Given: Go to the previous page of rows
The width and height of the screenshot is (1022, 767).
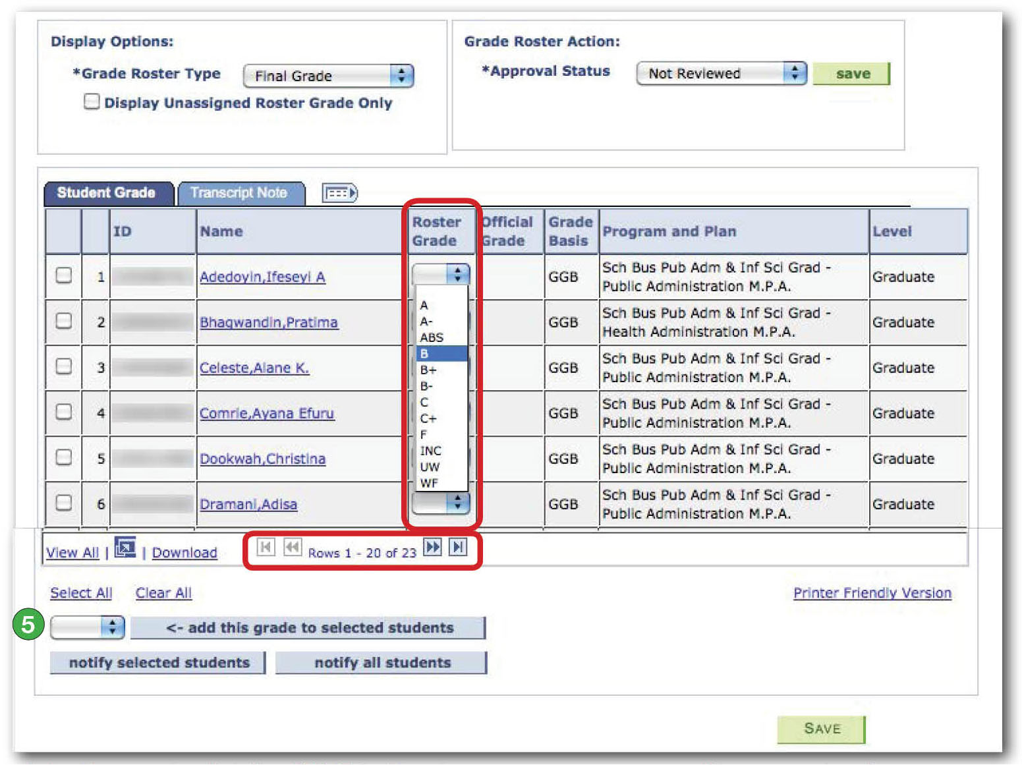Looking at the screenshot, I should tap(291, 548).
